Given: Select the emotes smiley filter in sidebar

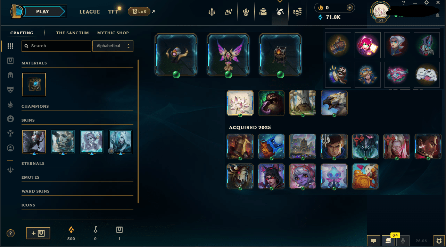Looking at the screenshot, I should 10,119.
